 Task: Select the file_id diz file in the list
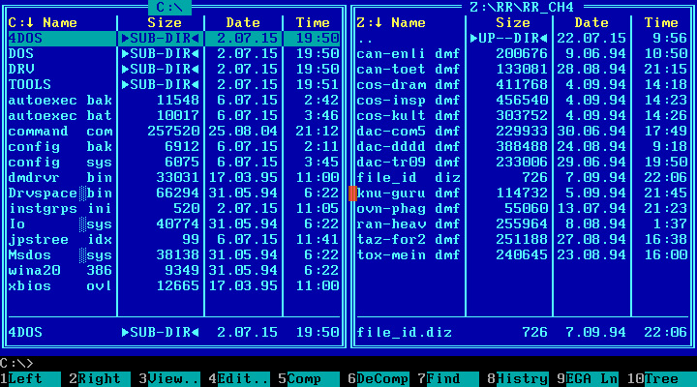523,178
